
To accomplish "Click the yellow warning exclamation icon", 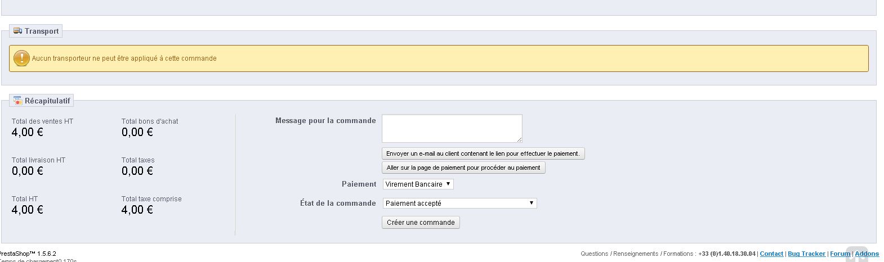I will coord(21,58).
